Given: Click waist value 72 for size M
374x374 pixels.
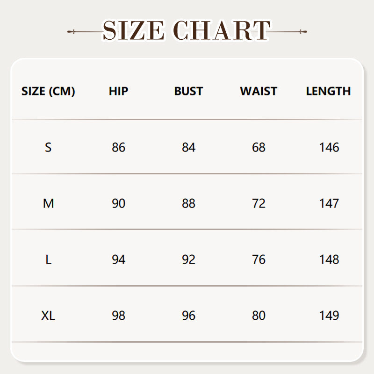Looking at the screenshot, I should (x=259, y=204).
